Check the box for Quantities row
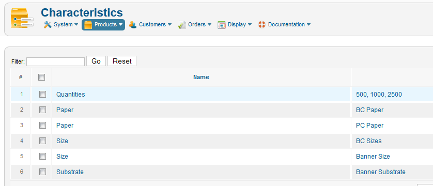Viewport: 433px width, 186px height. click(x=42, y=95)
